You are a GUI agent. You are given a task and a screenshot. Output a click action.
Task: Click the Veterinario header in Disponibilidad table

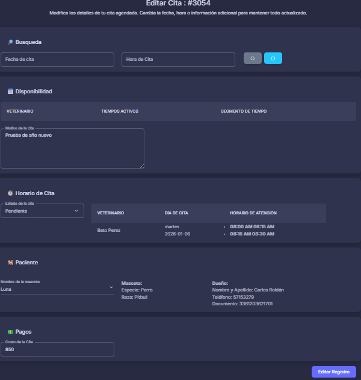click(x=20, y=111)
